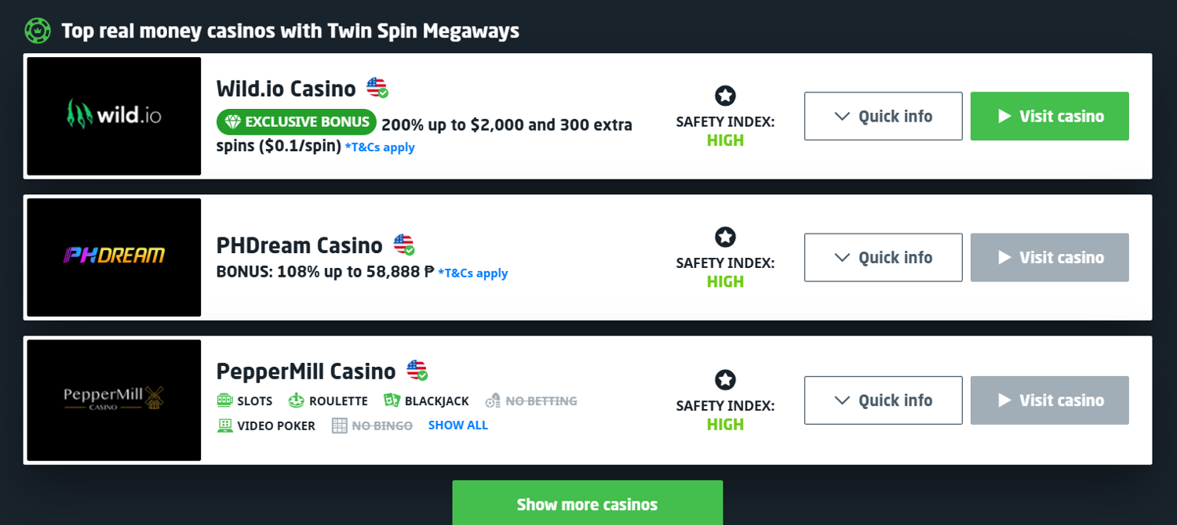This screenshot has width=1177, height=525.
Task: Click the Slots game icon
Action: [225, 400]
